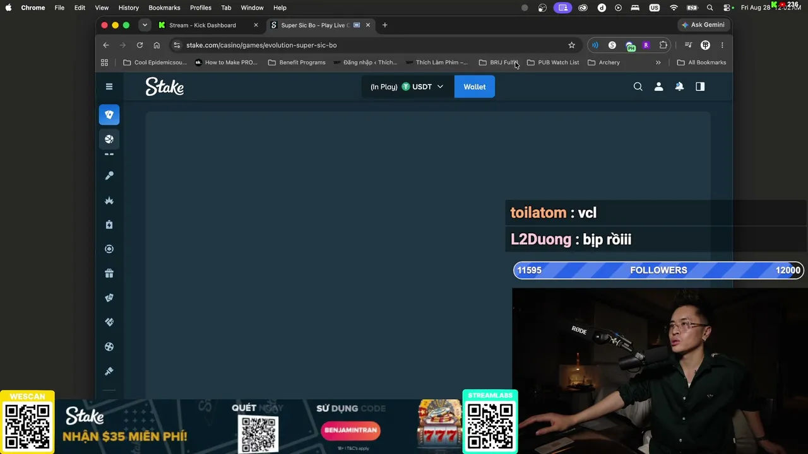The height and width of the screenshot is (454, 808).
Task: Click the ticket icon in the sidebar
Action: coord(109,322)
